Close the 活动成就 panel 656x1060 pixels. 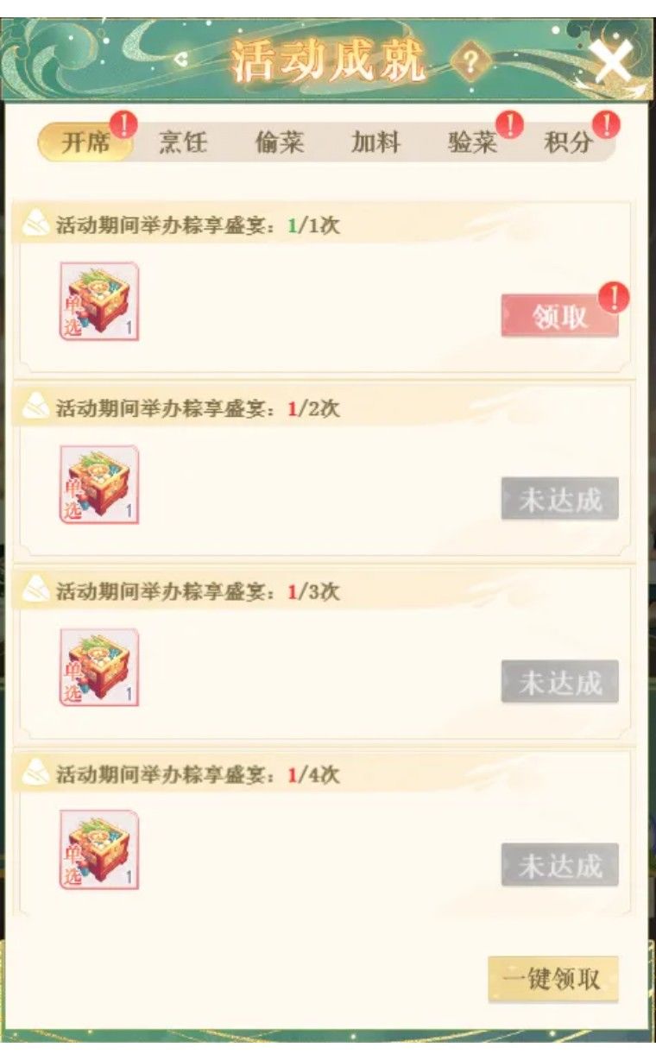pos(612,62)
